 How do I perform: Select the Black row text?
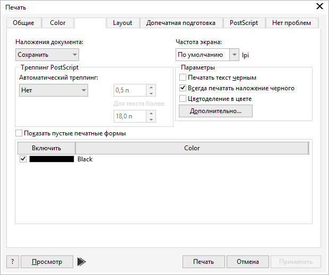pyautogui.click(x=85, y=159)
